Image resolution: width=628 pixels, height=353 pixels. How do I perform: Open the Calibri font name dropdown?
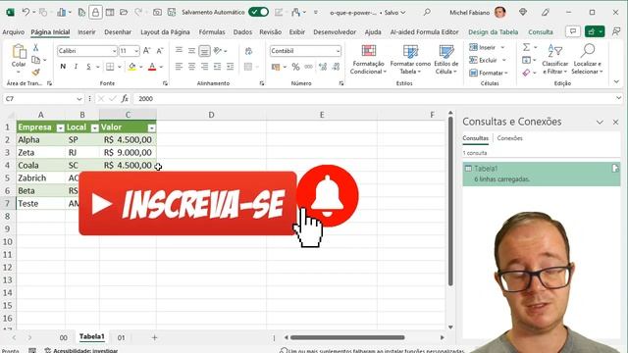click(114, 51)
